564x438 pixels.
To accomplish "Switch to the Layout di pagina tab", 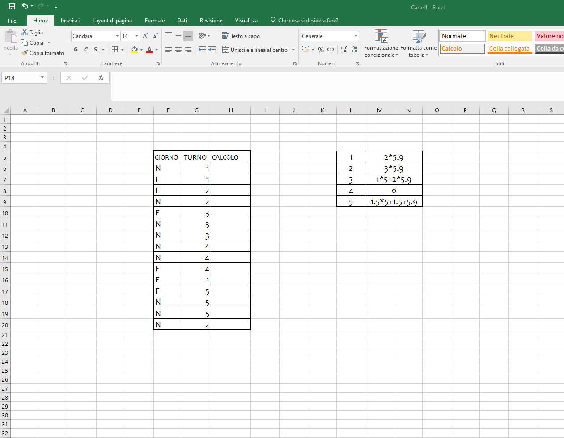I will (x=112, y=21).
